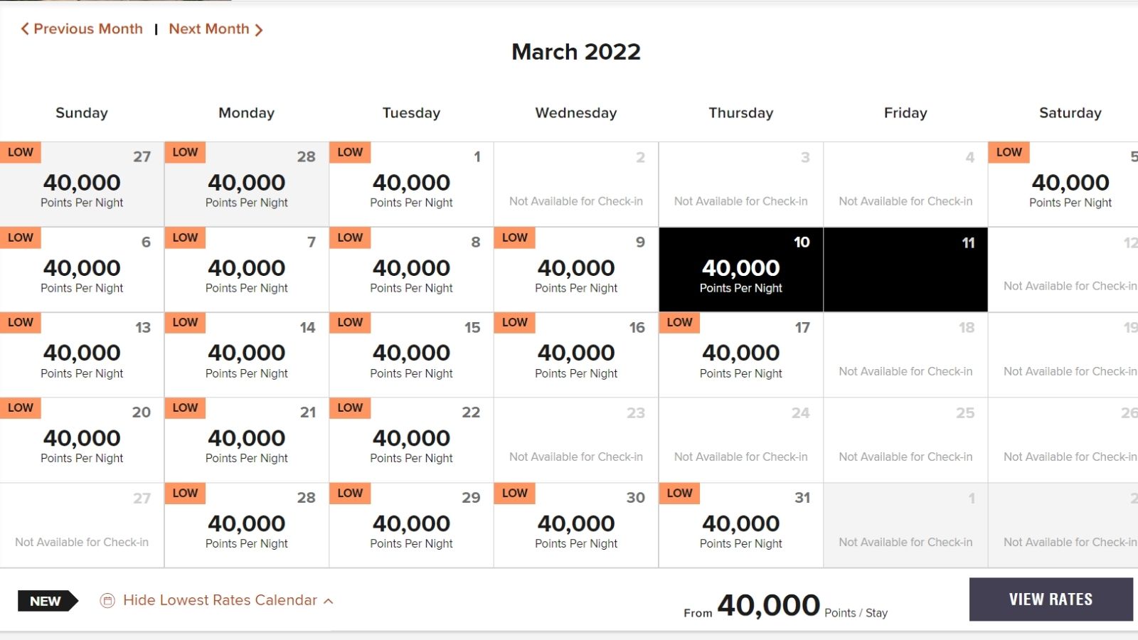Click the March 2022 heading

tap(575, 51)
